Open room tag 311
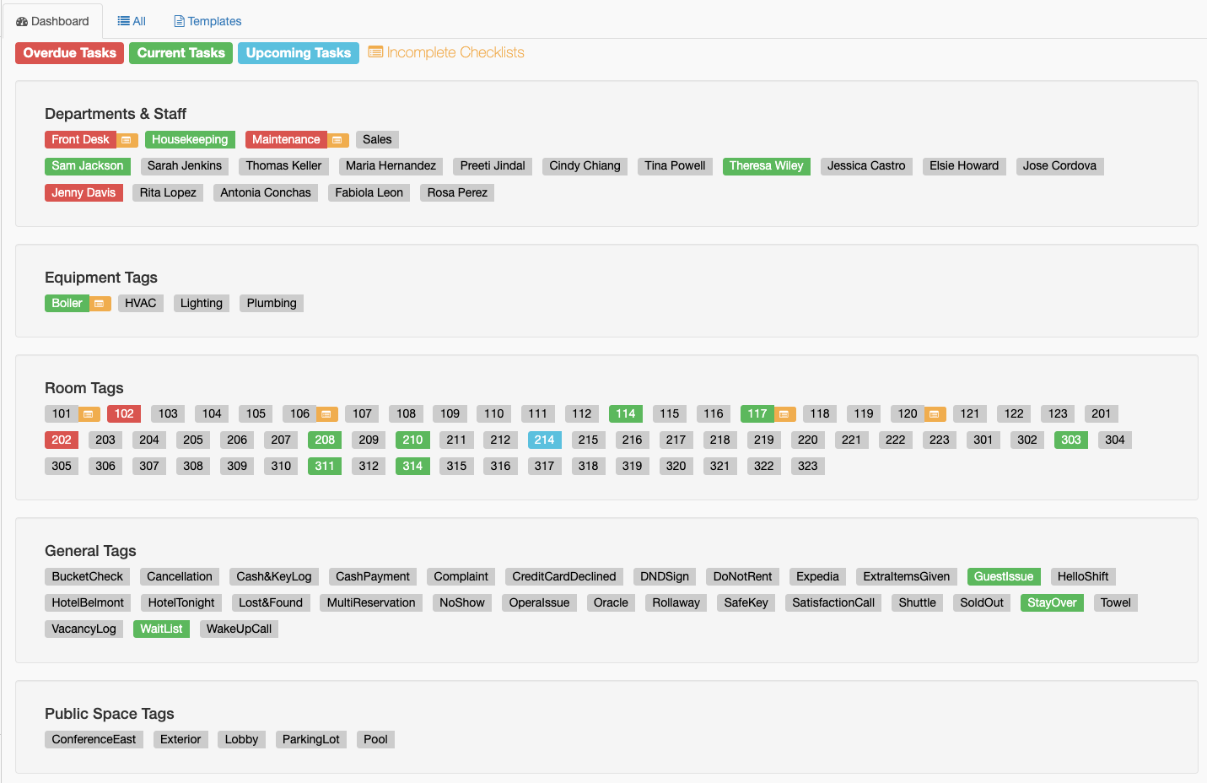 (x=325, y=467)
